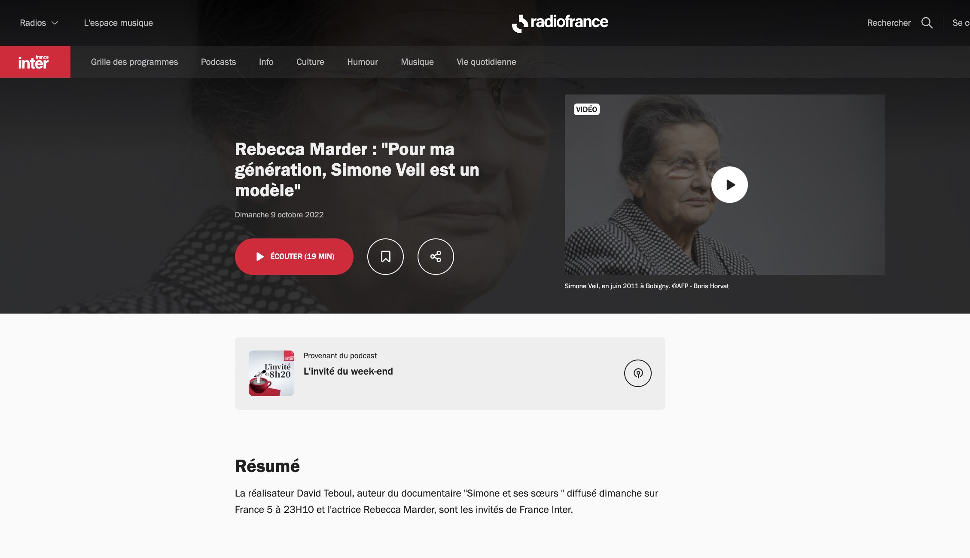This screenshot has width=970, height=558.
Task: Subscribe via the podcast icon button
Action: (x=638, y=373)
